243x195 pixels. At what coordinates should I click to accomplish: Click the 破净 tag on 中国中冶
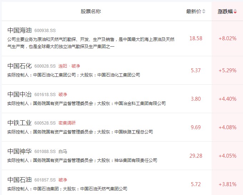[x=62, y=95]
